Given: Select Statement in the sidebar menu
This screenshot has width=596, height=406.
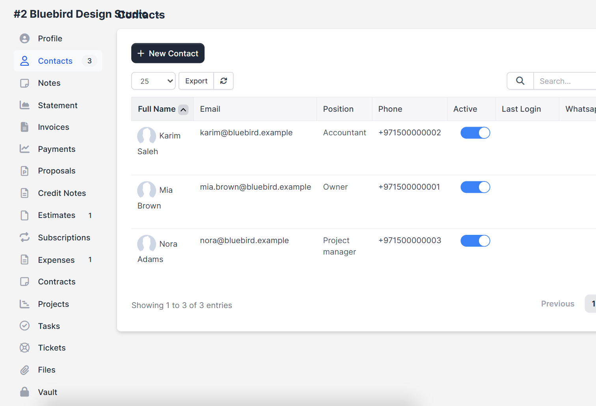Looking at the screenshot, I should [x=58, y=105].
